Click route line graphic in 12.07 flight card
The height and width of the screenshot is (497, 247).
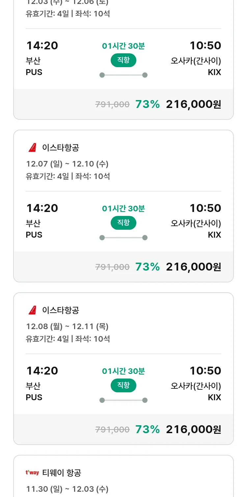pos(123,238)
